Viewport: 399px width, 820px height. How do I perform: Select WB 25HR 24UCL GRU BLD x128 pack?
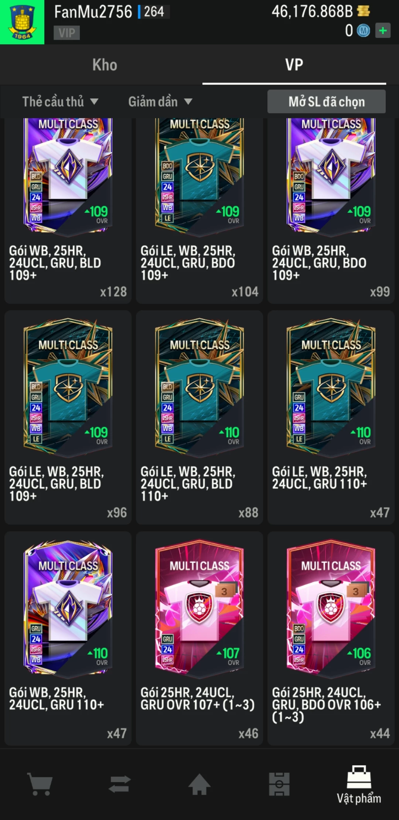tap(68, 211)
